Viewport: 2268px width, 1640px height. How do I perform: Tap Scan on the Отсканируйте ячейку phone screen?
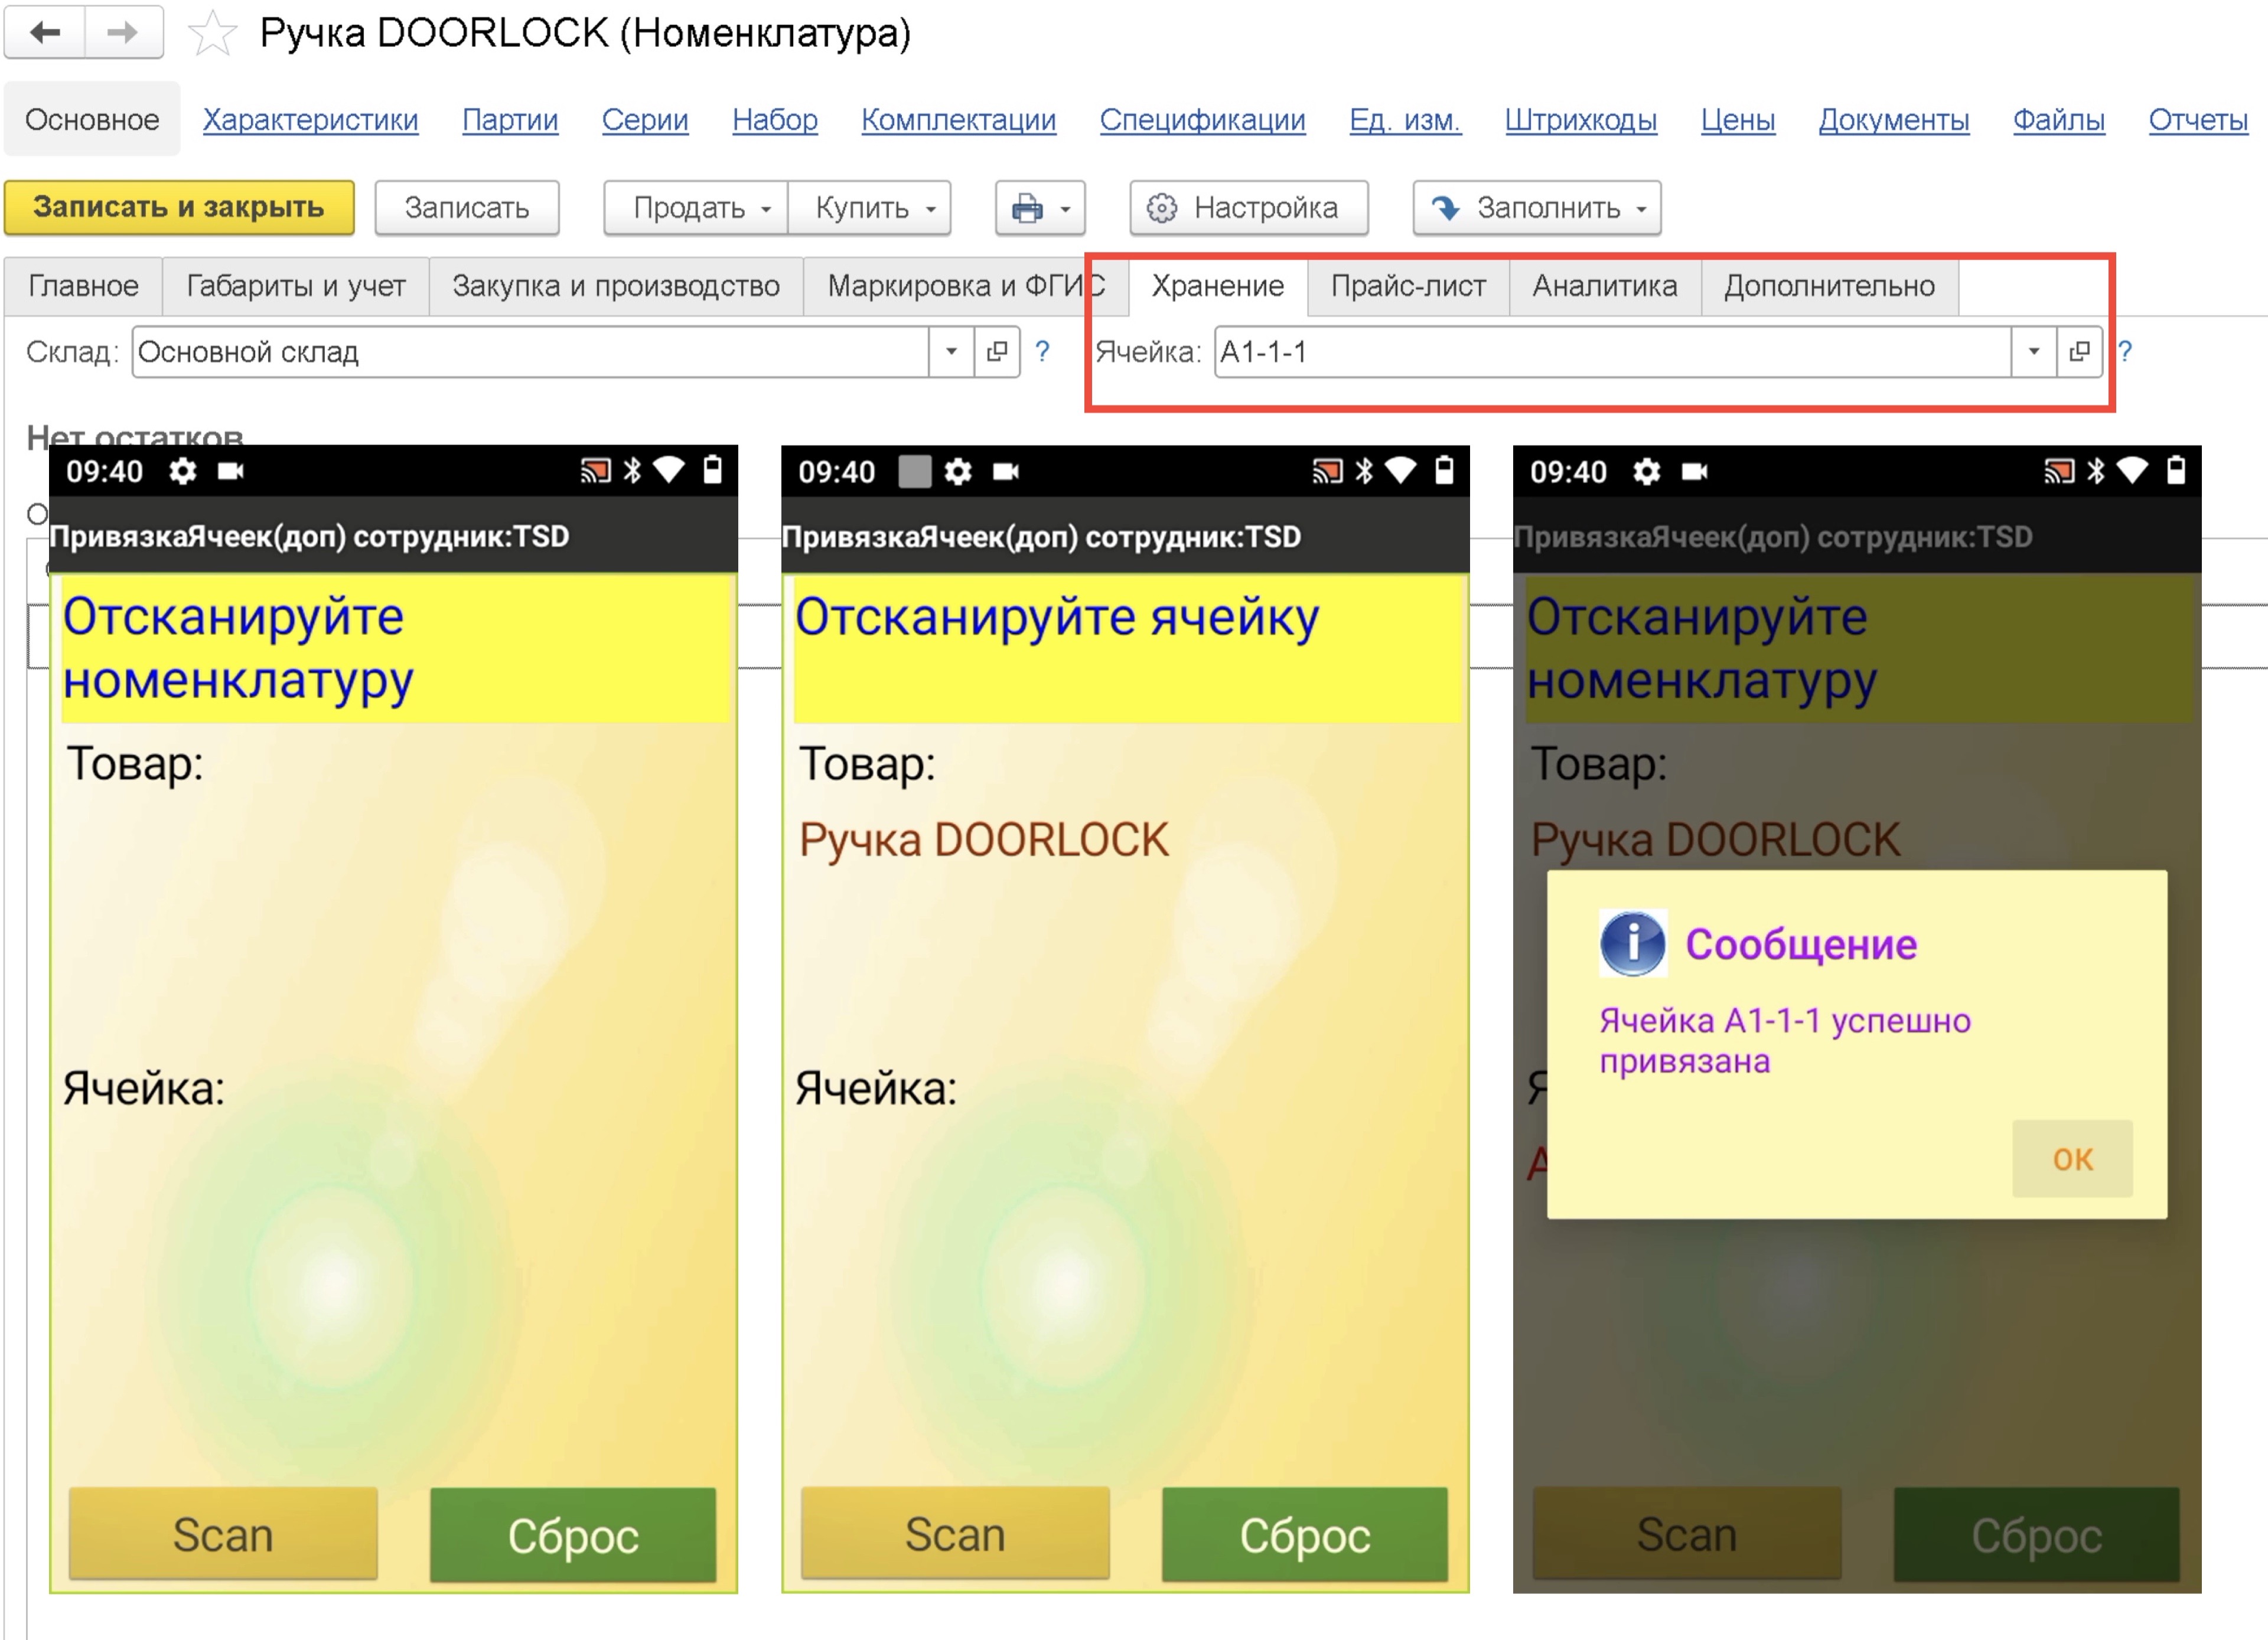click(955, 1534)
